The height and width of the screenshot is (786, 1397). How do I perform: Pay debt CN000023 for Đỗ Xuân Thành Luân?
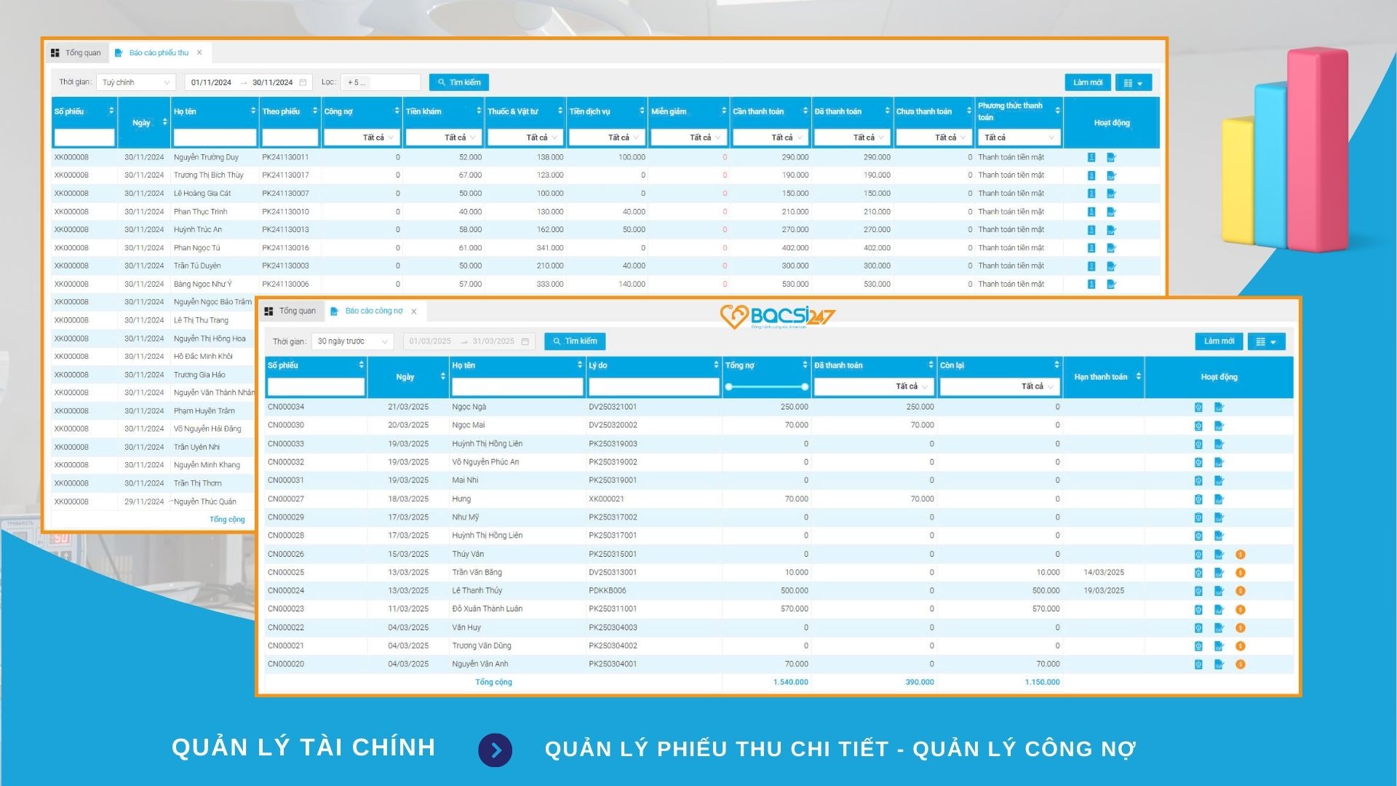tap(1241, 609)
